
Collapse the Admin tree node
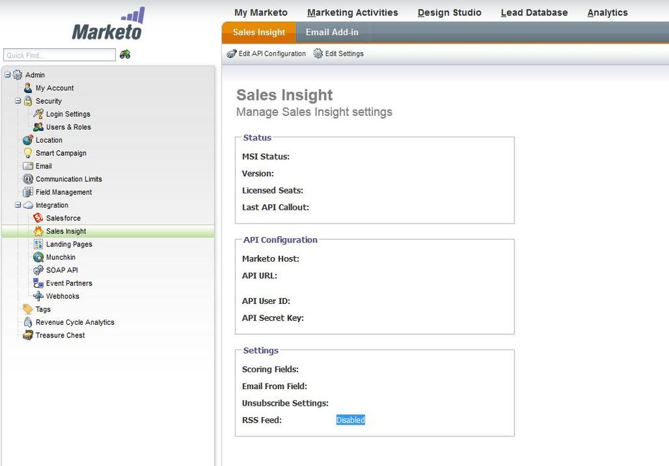pyautogui.click(x=7, y=75)
